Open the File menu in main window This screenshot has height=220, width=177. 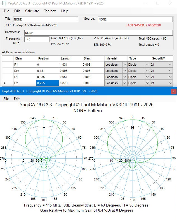point(6,11)
